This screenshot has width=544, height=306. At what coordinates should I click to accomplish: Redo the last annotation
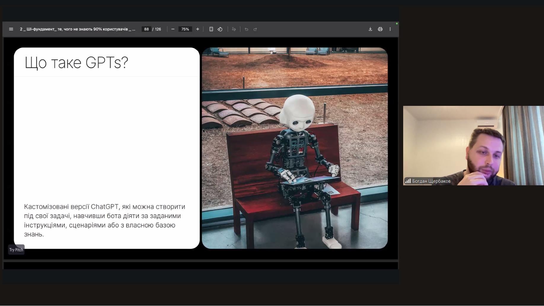(x=255, y=29)
